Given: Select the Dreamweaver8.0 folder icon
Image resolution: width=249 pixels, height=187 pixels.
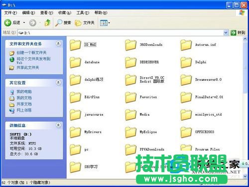Looking at the screenshot, I should pyautogui.click(x=186, y=80).
